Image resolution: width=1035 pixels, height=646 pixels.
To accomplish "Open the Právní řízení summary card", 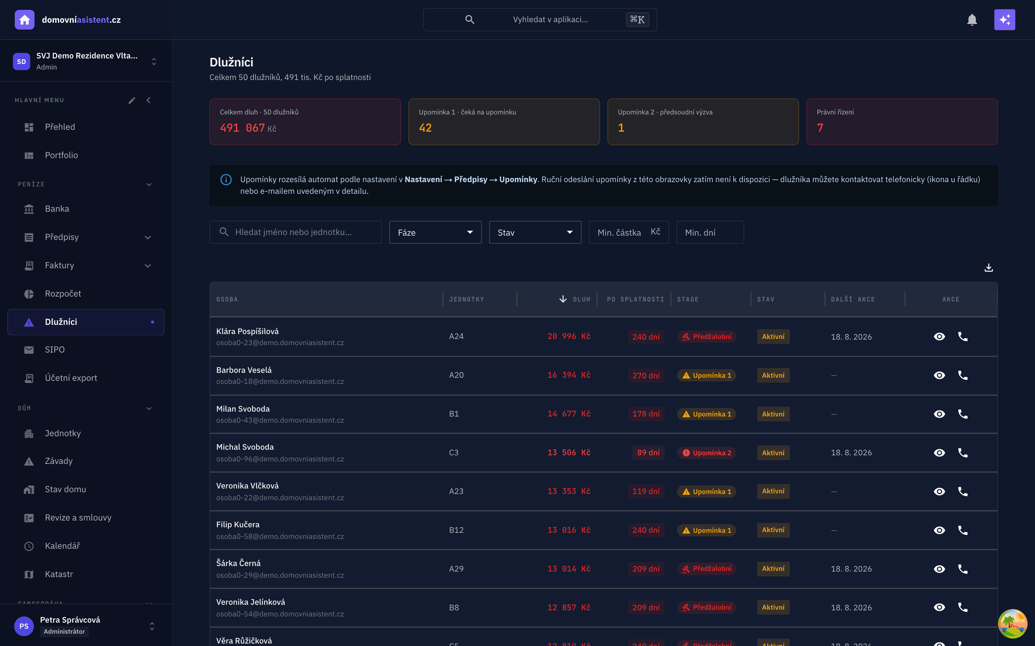I will tap(902, 122).
